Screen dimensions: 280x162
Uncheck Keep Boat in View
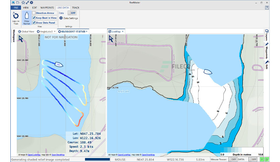[34, 18]
